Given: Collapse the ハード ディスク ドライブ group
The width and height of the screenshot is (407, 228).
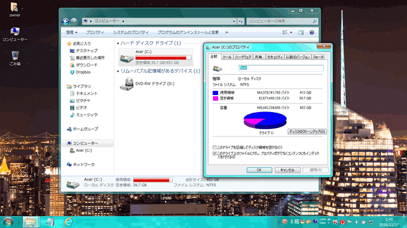Looking at the screenshot, I should pyautogui.click(x=118, y=44).
